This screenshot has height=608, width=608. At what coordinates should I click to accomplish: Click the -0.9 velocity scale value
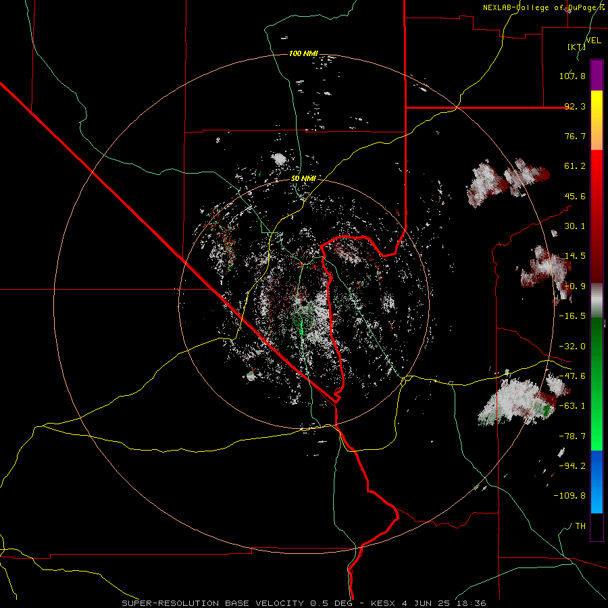click(x=575, y=286)
